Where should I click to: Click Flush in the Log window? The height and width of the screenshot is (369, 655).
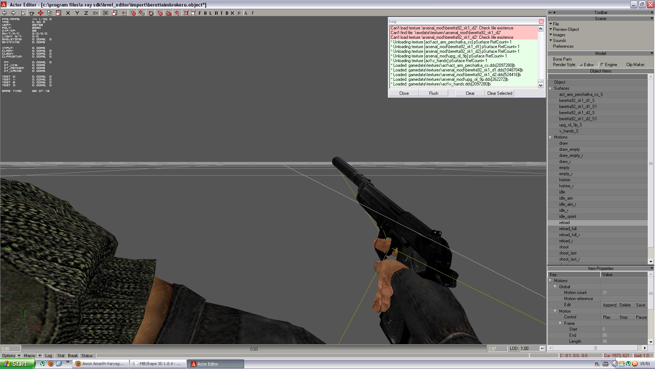[x=433, y=93]
